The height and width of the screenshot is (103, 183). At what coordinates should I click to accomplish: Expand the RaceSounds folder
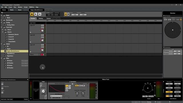[1, 20]
